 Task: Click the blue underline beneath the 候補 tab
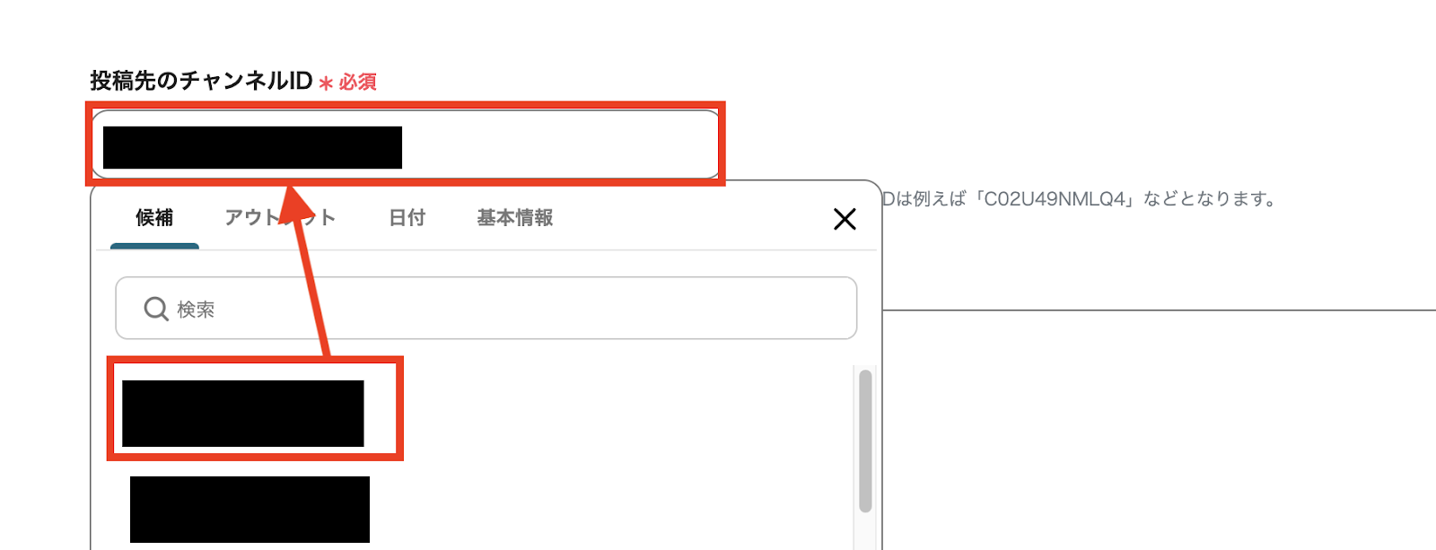click(154, 246)
